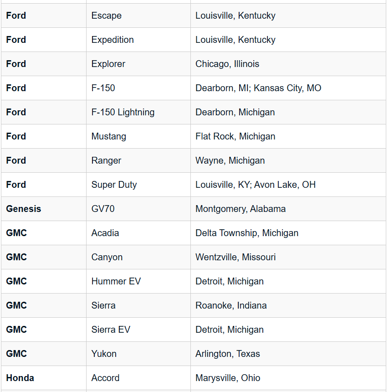Image resolution: width=389 pixels, height=392 pixels.
Task: Select the Honda brand cell
Action: pos(20,378)
